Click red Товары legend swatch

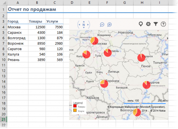[75, 106]
